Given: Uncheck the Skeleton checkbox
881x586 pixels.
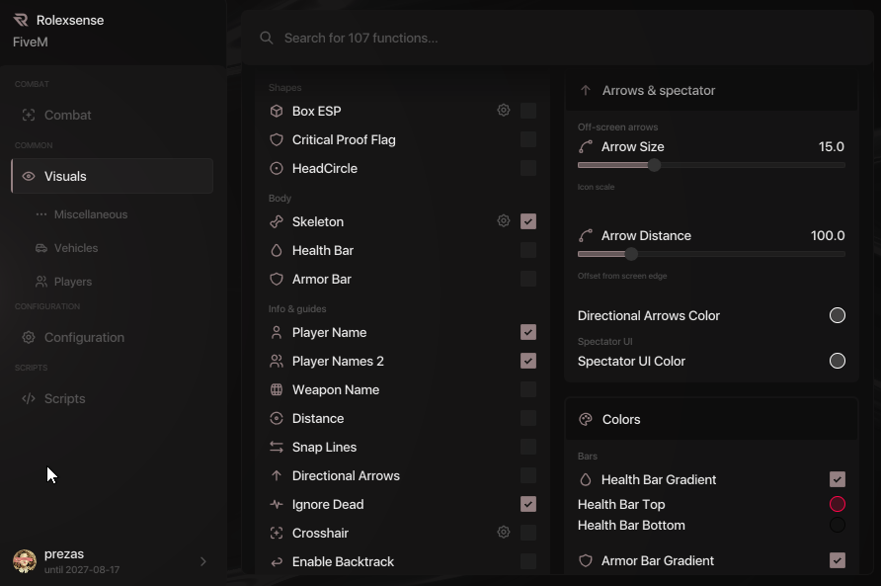Looking at the screenshot, I should (x=528, y=221).
